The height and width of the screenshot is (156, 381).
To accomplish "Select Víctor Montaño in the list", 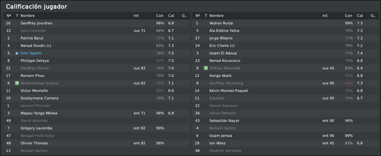I will [34, 91].
